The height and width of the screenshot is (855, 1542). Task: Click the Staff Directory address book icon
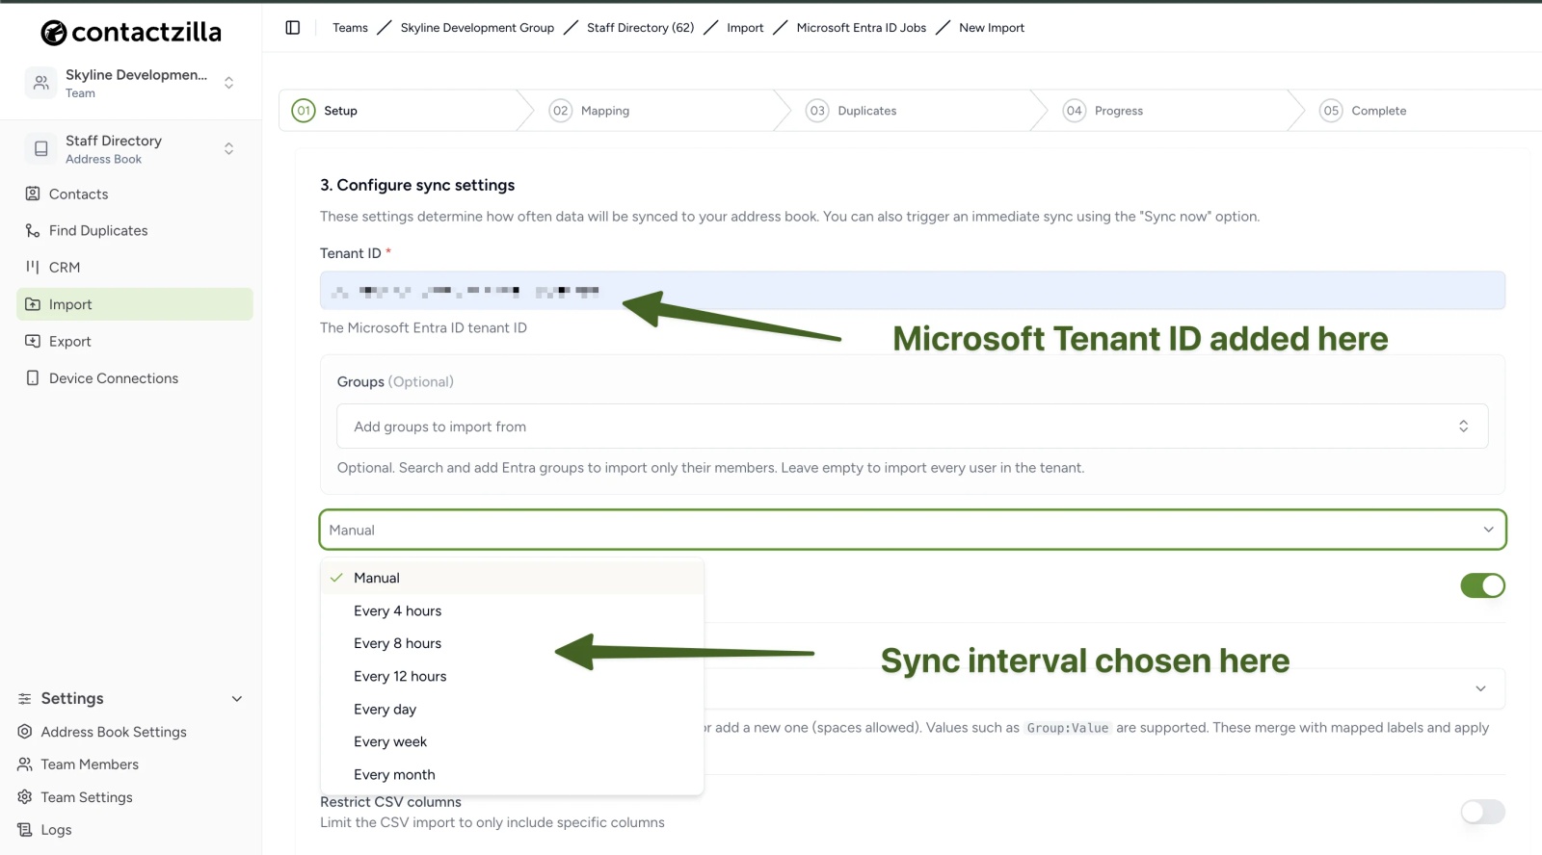tap(40, 149)
